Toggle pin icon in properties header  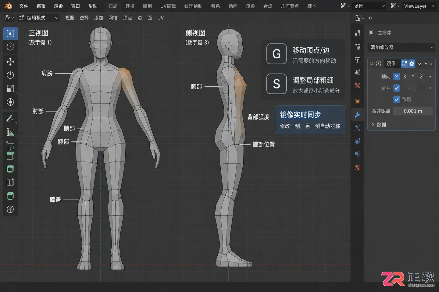point(370,18)
